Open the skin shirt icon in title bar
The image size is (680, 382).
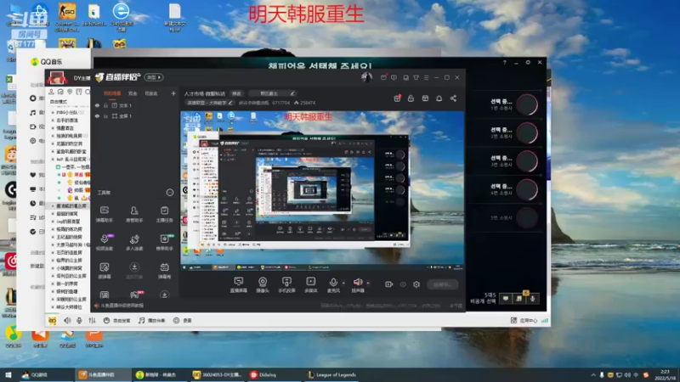416,77
